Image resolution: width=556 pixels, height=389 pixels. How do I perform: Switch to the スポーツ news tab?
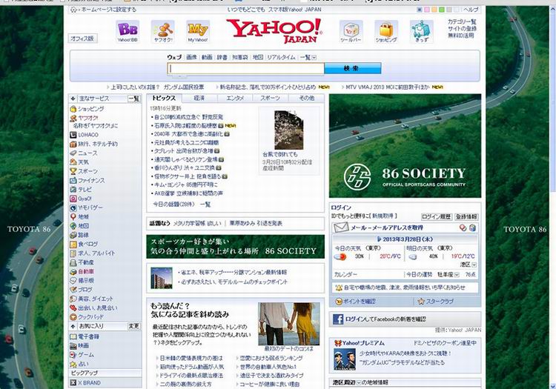pyautogui.click(x=271, y=98)
